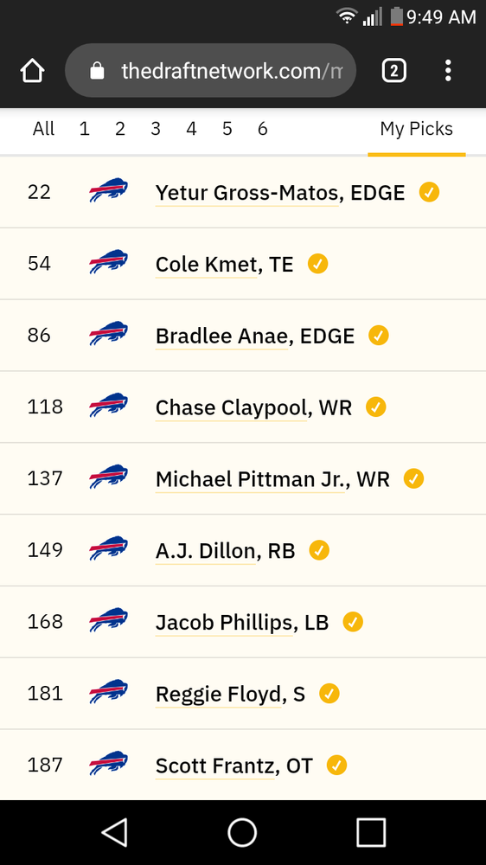This screenshot has width=486, height=865.
Task: Tap the browser home icon
Action: tap(32, 71)
